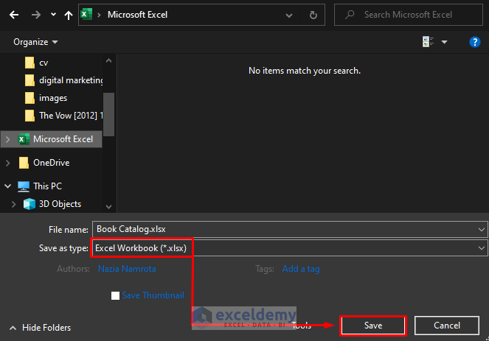
Task: Open help with question mark icon
Action: (475, 42)
